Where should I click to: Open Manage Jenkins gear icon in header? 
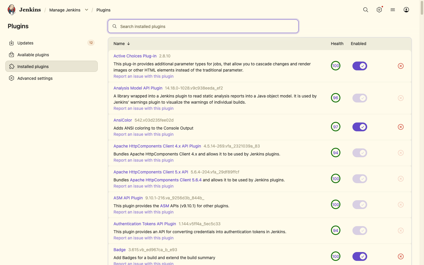click(x=379, y=10)
